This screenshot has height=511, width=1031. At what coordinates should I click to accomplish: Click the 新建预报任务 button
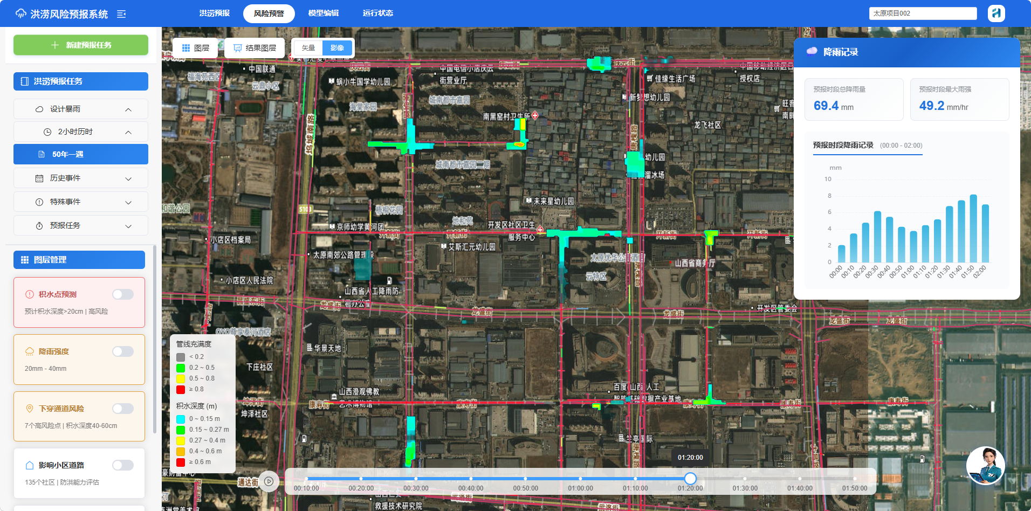click(81, 45)
